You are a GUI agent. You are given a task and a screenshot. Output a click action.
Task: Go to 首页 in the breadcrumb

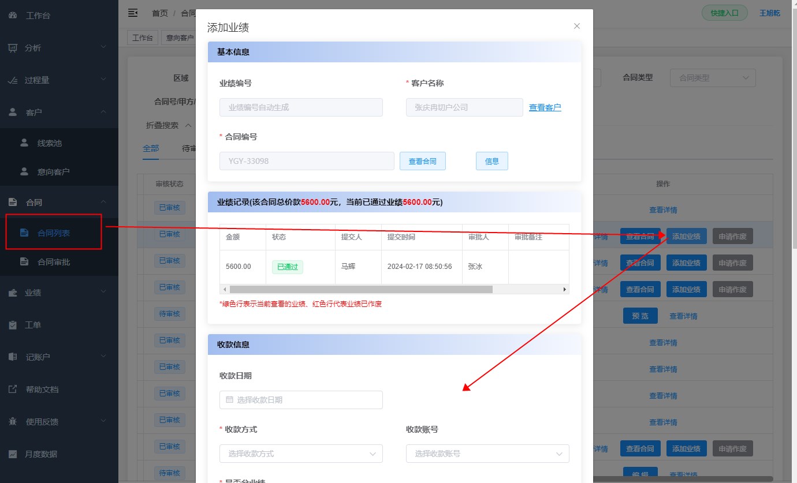pos(160,13)
